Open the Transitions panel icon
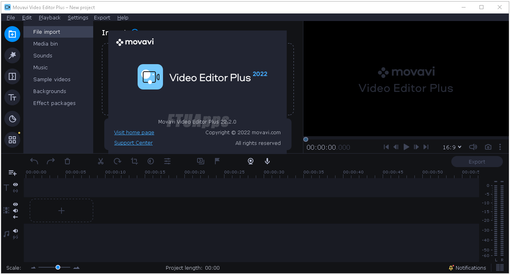Viewport: 510px width, 274px height. (12, 76)
